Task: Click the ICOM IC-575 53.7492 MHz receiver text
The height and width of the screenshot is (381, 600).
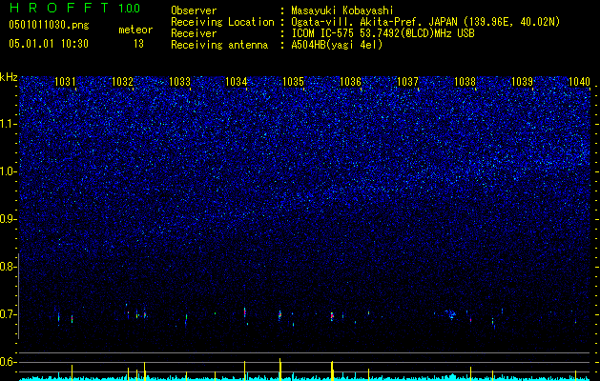Action: pyautogui.click(x=383, y=33)
